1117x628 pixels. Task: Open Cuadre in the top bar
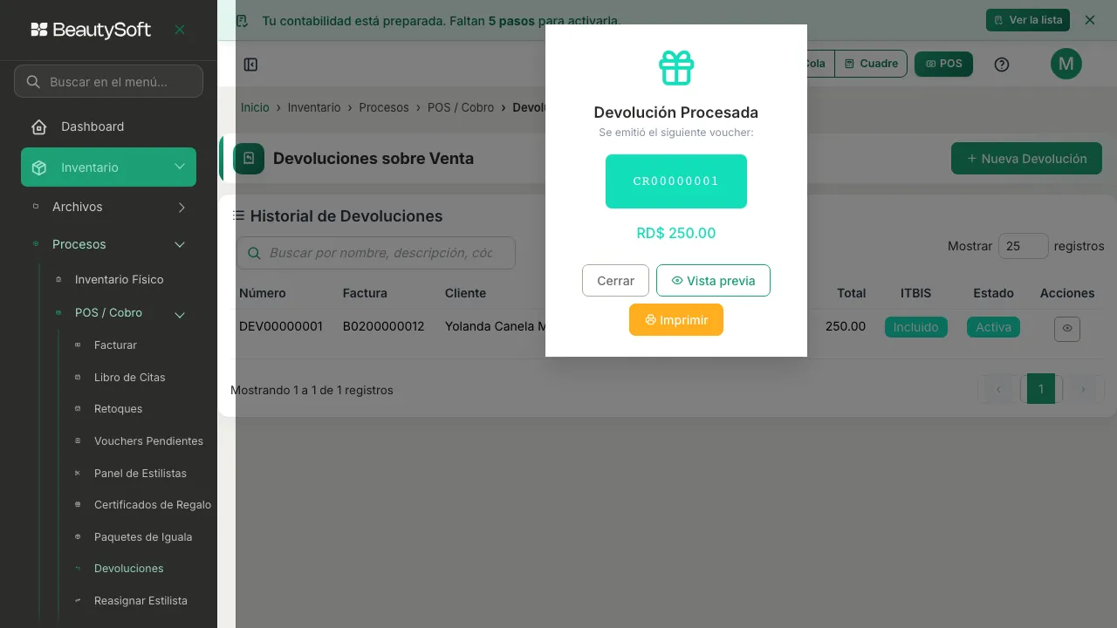pos(871,64)
